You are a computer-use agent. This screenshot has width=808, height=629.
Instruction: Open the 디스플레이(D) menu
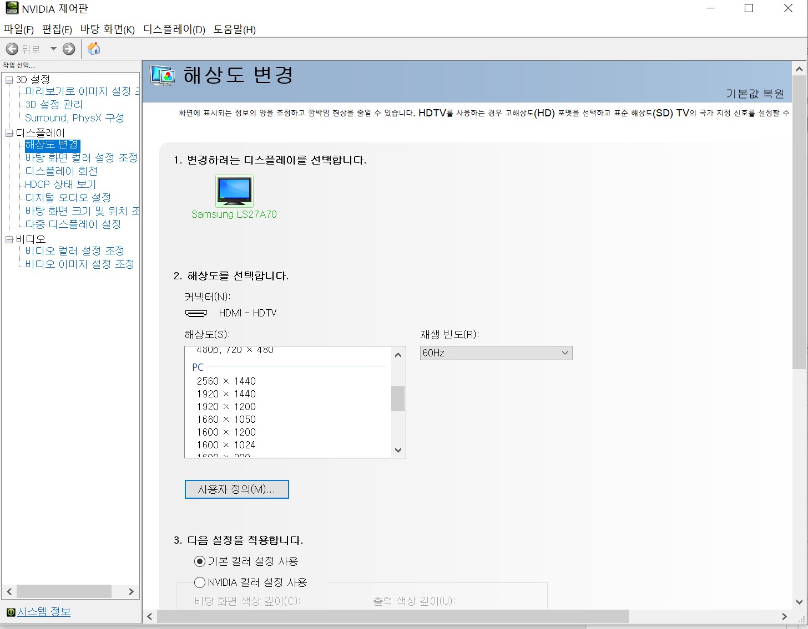click(174, 29)
